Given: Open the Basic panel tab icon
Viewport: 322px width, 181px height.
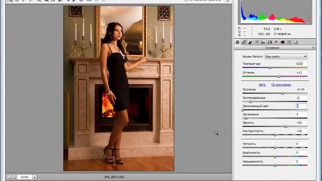Looking at the screenshot, I should tap(237, 42).
